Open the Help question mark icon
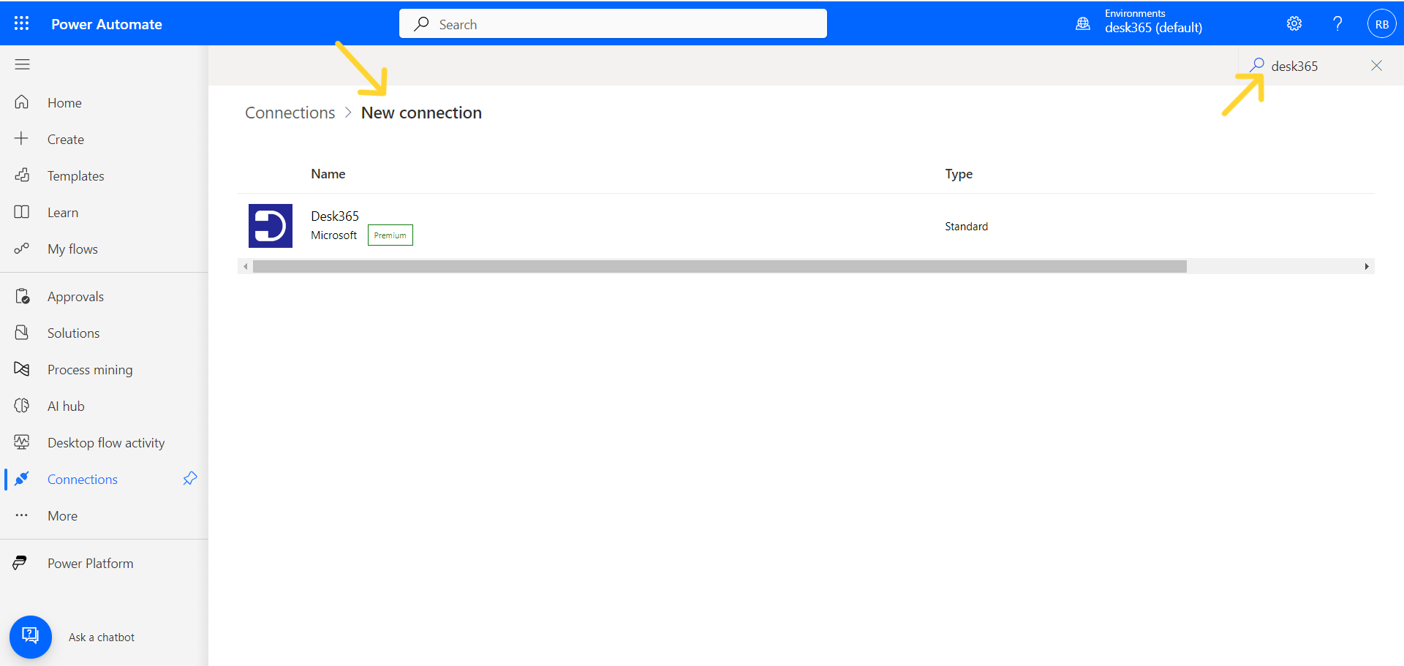This screenshot has height=666, width=1404. tap(1337, 23)
